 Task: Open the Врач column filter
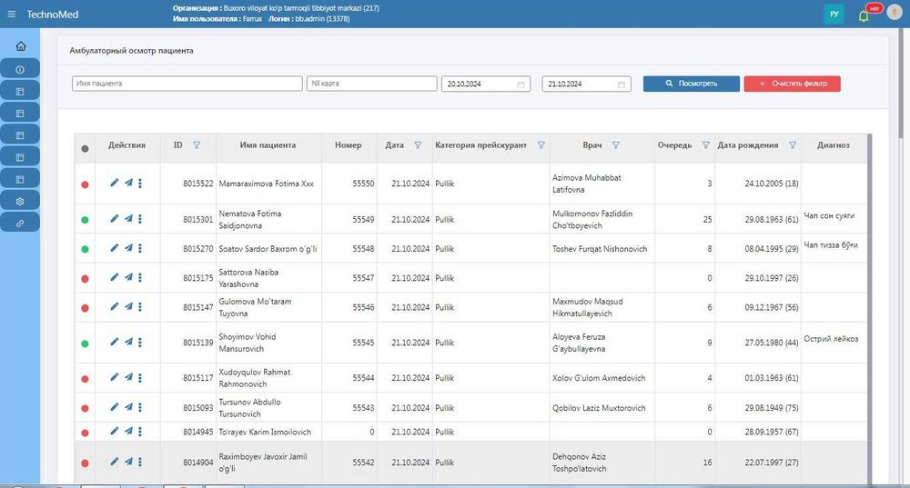616,145
